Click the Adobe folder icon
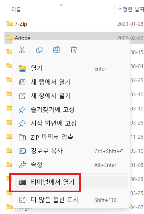The height and width of the screenshot is (214, 144). point(10,37)
